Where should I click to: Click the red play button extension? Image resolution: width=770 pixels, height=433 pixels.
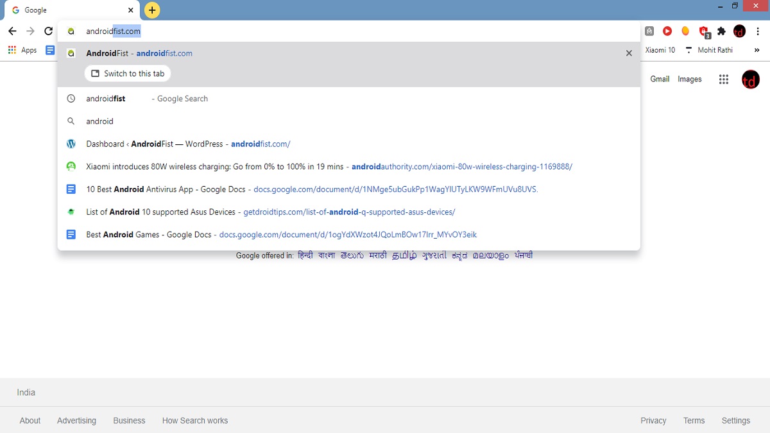coord(667,31)
